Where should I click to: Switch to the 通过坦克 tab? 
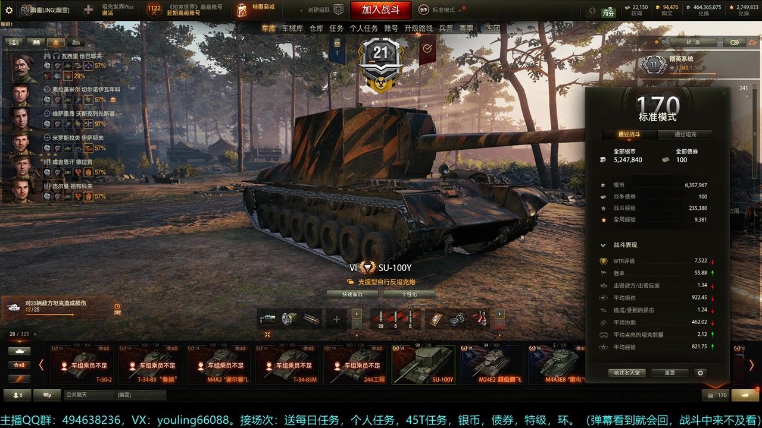685,134
